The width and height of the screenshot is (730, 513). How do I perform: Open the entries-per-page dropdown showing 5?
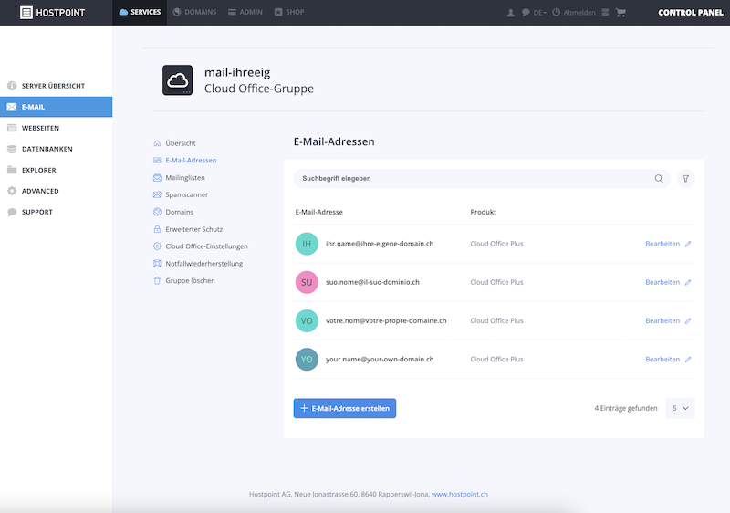click(680, 408)
